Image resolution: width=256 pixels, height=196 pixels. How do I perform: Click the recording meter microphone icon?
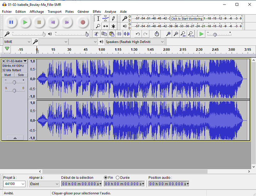click(124, 19)
